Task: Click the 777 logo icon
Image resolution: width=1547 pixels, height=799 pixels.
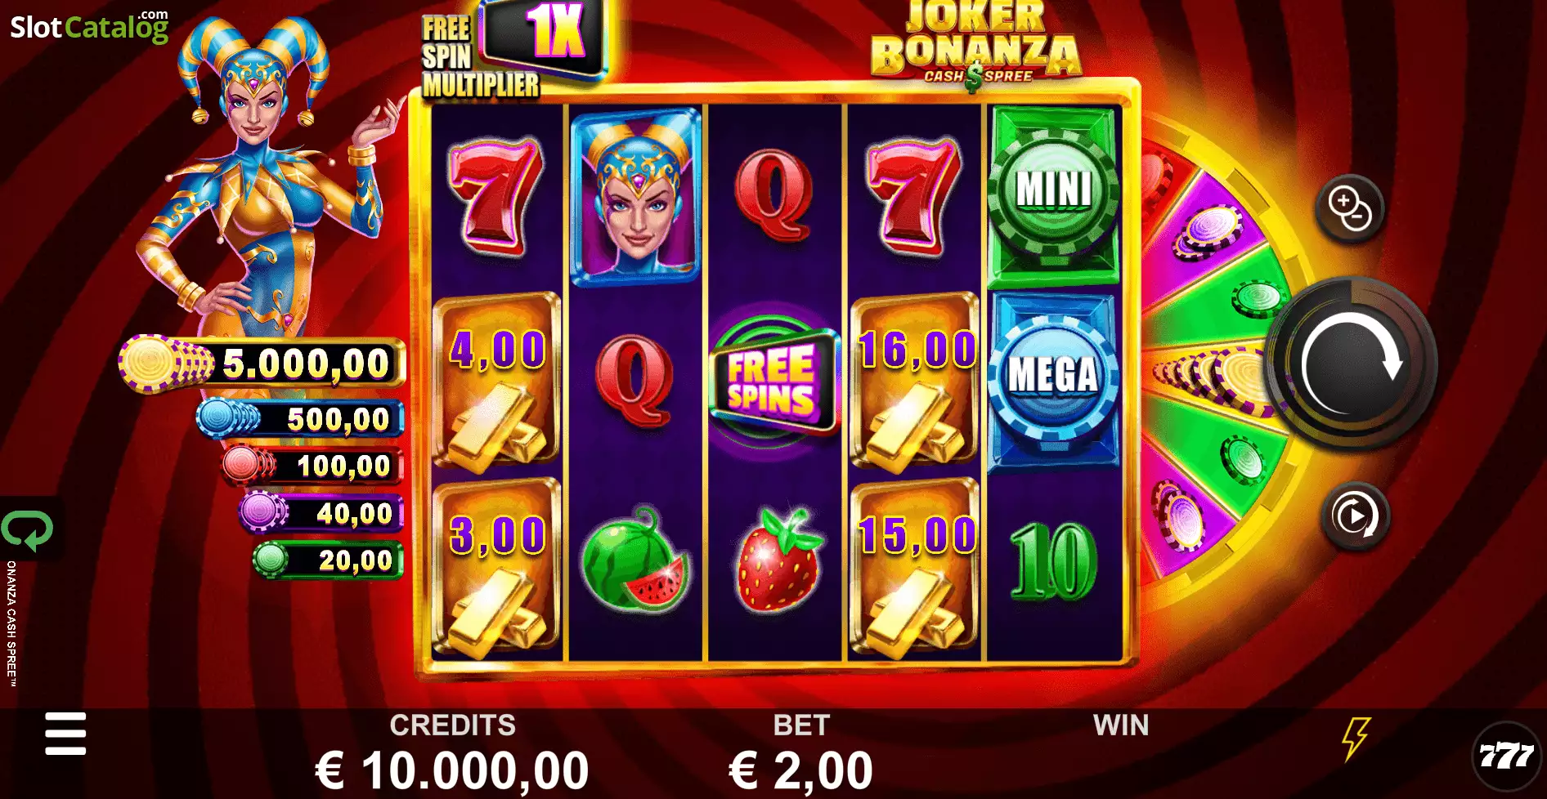Action: pos(1506,756)
